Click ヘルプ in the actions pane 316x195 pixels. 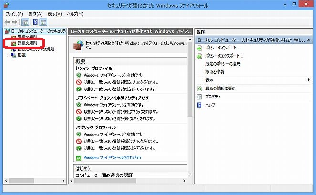pyautogui.click(x=210, y=105)
